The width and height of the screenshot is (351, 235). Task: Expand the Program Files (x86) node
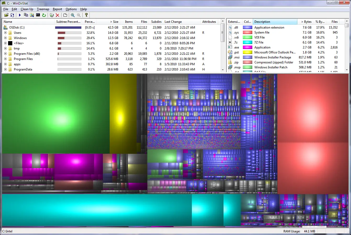5,54
